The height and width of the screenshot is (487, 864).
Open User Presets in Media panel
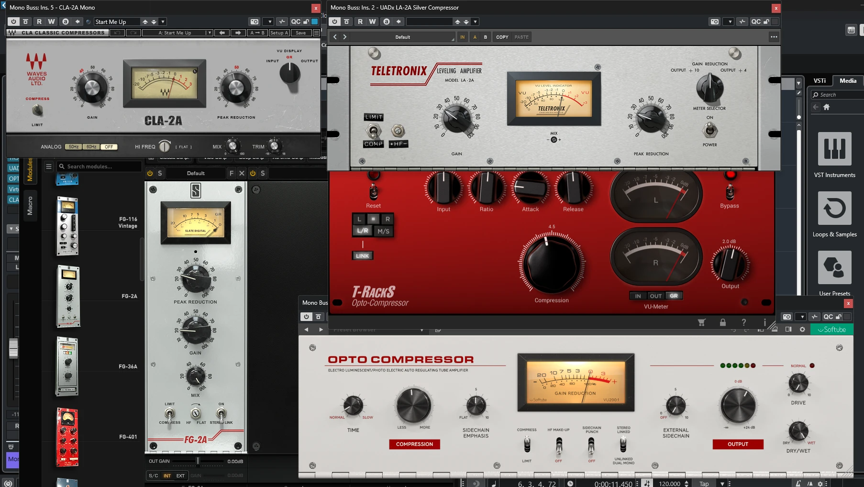[x=834, y=273]
